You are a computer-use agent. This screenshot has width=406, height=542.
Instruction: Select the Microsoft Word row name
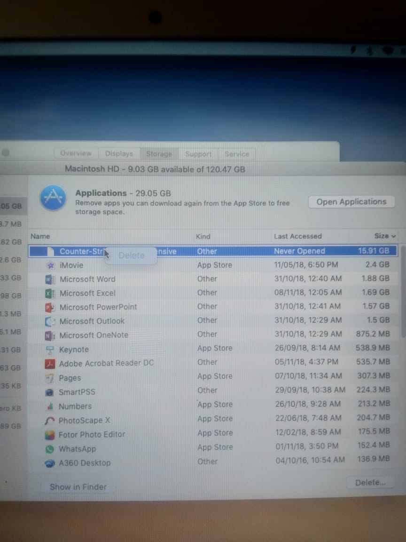[87, 279]
